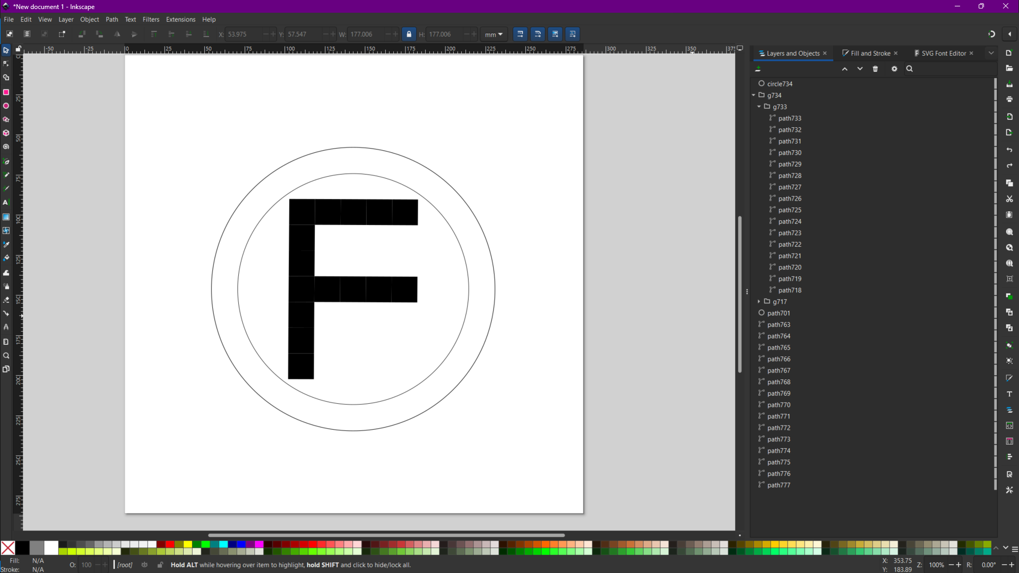The width and height of the screenshot is (1019, 573).
Task: Collapse the g734 group
Action: tap(754, 95)
